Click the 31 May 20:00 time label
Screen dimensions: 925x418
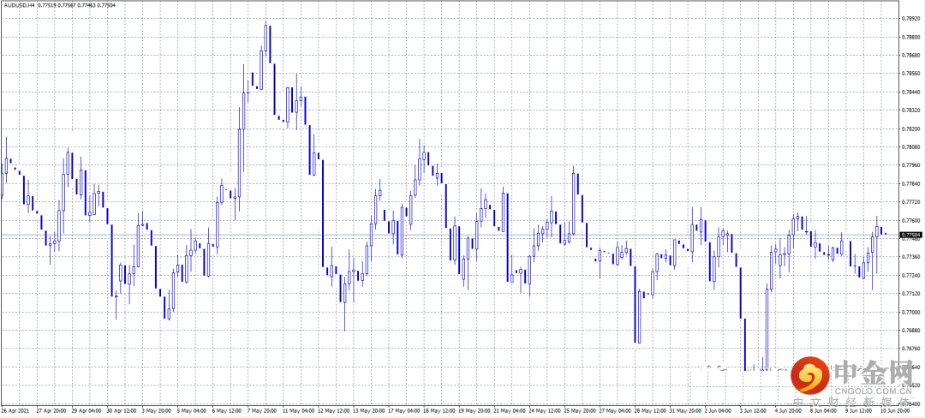click(685, 410)
